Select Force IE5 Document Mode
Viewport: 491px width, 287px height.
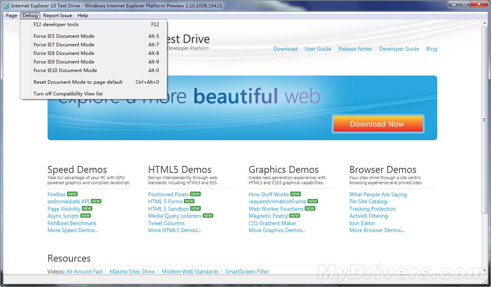click(64, 36)
